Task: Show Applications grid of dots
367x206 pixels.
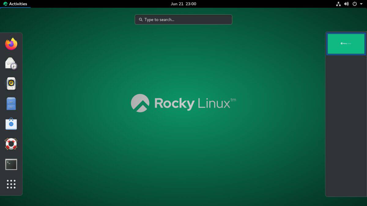Action: point(11,184)
